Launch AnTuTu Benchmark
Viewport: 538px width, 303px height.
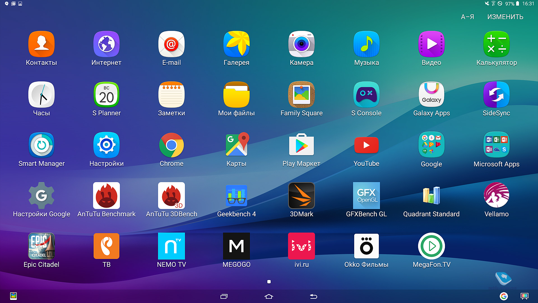click(x=106, y=196)
